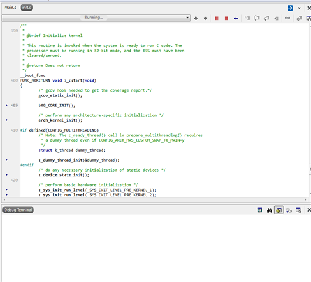Switch to the main.c tab
Screen dimensions: 311x282
(11, 8)
